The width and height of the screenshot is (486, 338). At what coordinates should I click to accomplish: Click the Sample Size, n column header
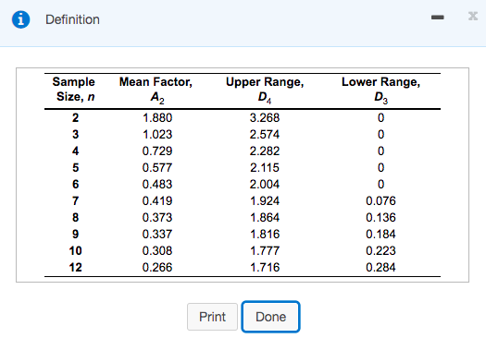[74, 89]
